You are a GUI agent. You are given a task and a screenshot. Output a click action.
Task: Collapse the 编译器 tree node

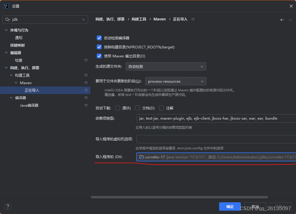point(11,98)
